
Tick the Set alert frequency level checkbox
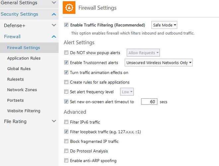pyautogui.click(x=66, y=92)
